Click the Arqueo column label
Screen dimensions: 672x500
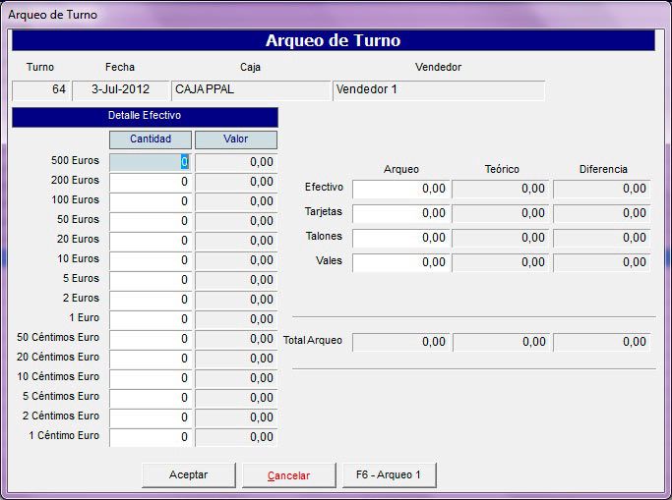point(401,169)
